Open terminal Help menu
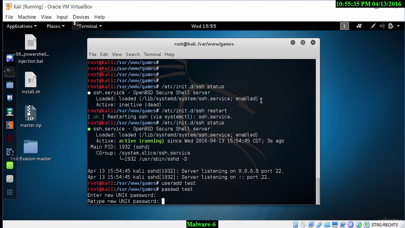The width and height of the screenshot is (405, 228). (x=170, y=54)
